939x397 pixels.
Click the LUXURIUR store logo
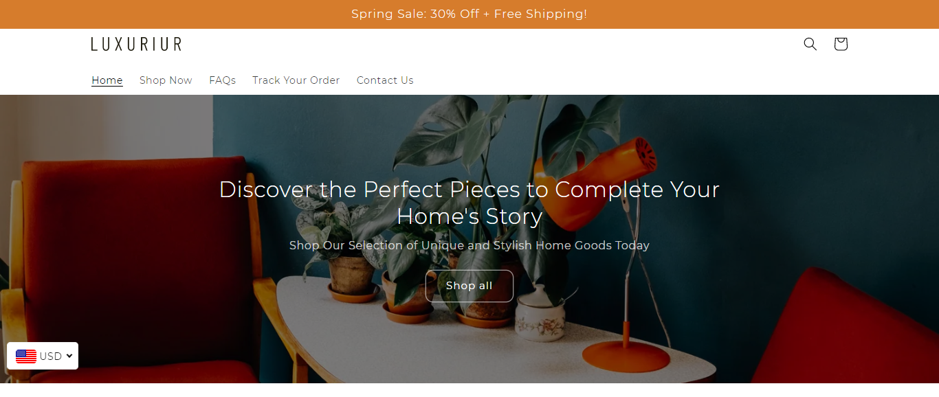(x=136, y=44)
